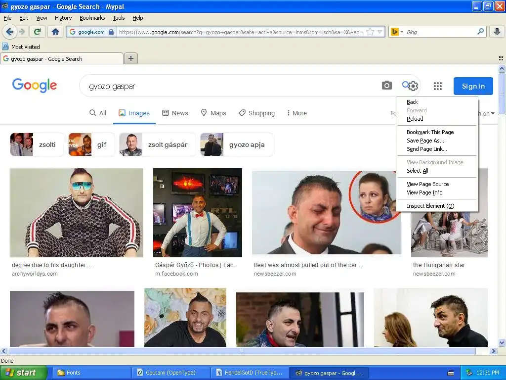Choose View Page Source in context menu

(x=437, y=184)
